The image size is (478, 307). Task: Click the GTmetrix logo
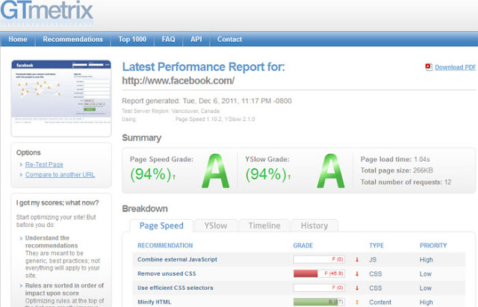pos(46,12)
